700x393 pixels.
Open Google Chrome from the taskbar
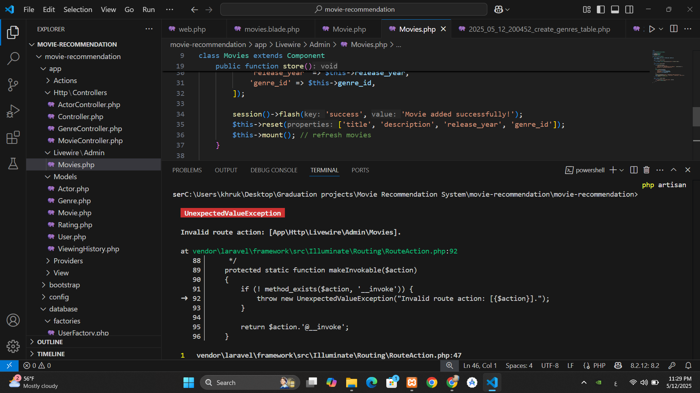[x=432, y=382]
